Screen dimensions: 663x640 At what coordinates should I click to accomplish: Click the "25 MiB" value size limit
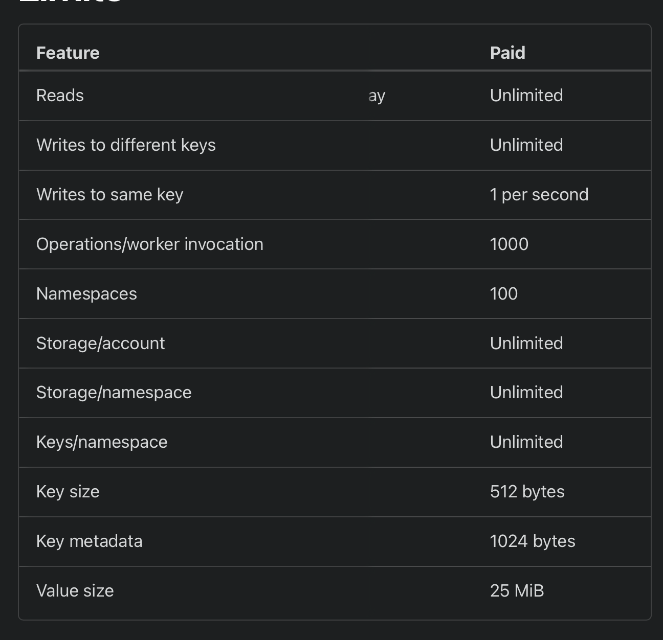pos(517,591)
